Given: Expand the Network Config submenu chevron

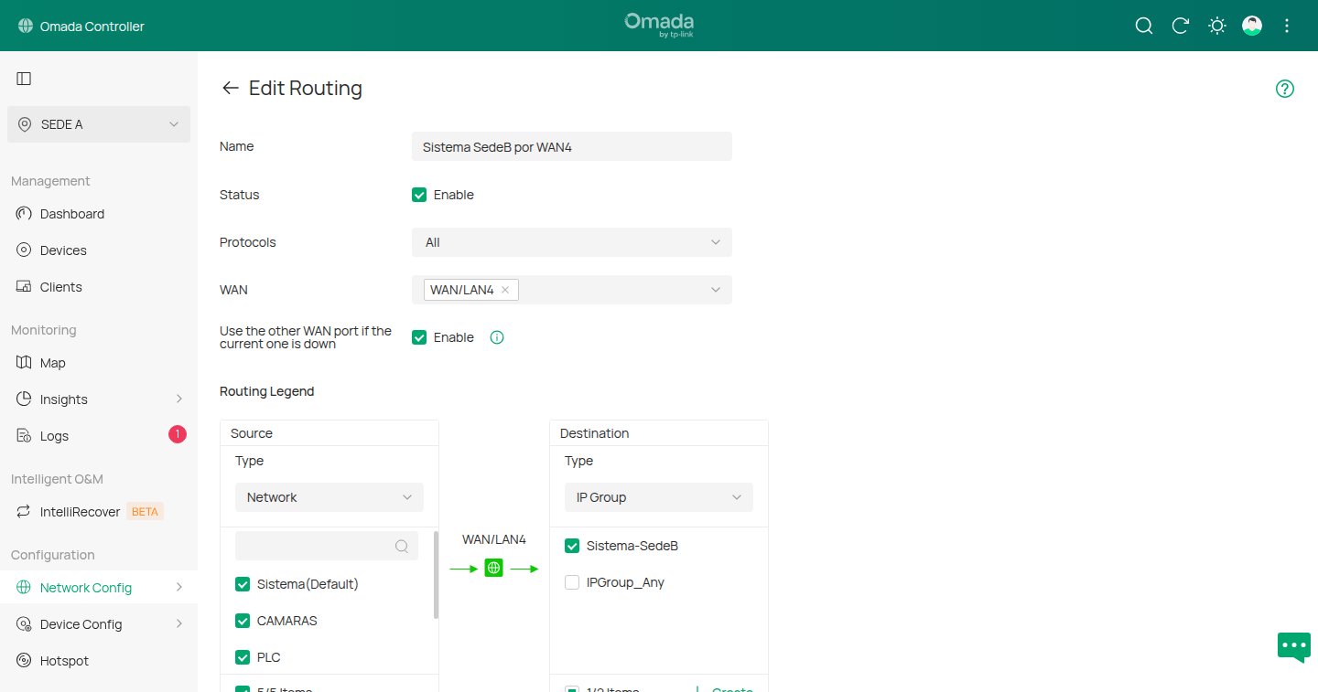Looking at the screenshot, I should [179, 588].
